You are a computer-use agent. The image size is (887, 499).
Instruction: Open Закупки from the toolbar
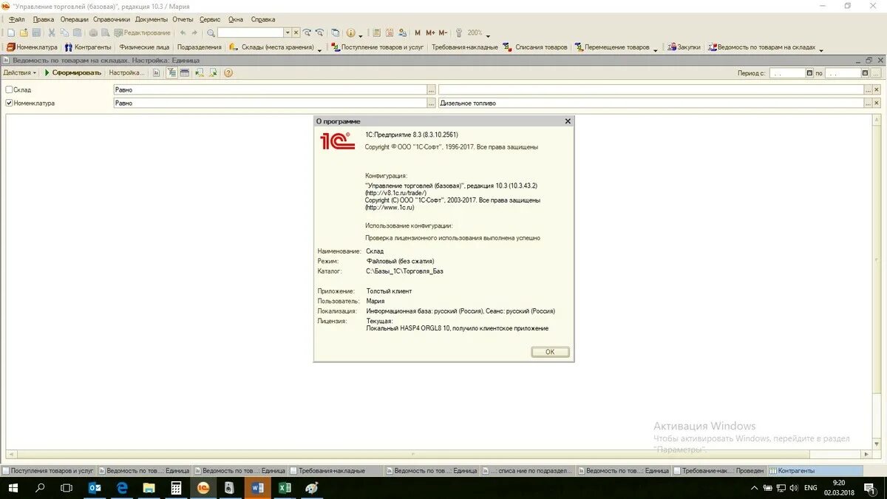click(684, 47)
